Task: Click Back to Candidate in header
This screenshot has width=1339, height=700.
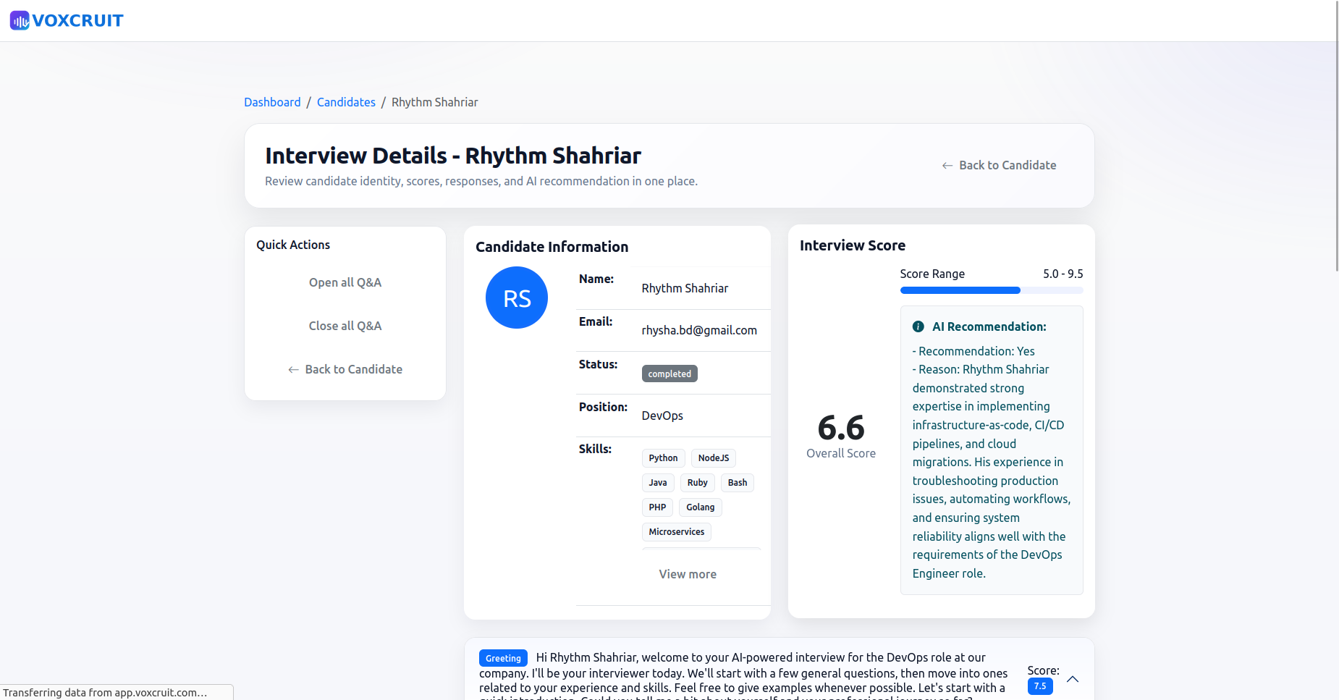Action: (999, 165)
